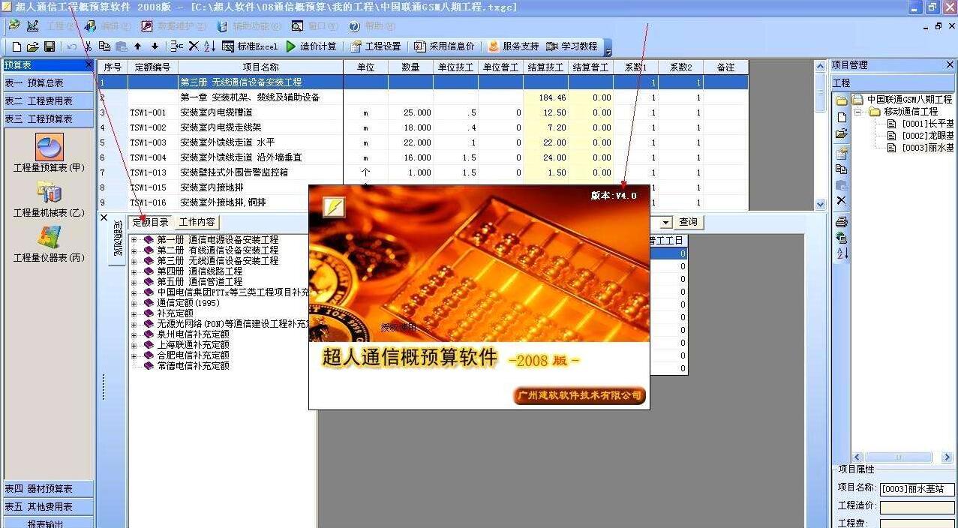Expand 第四册 通信线路工程 node
Image resolution: width=958 pixels, height=528 pixels.
[134, 271]
